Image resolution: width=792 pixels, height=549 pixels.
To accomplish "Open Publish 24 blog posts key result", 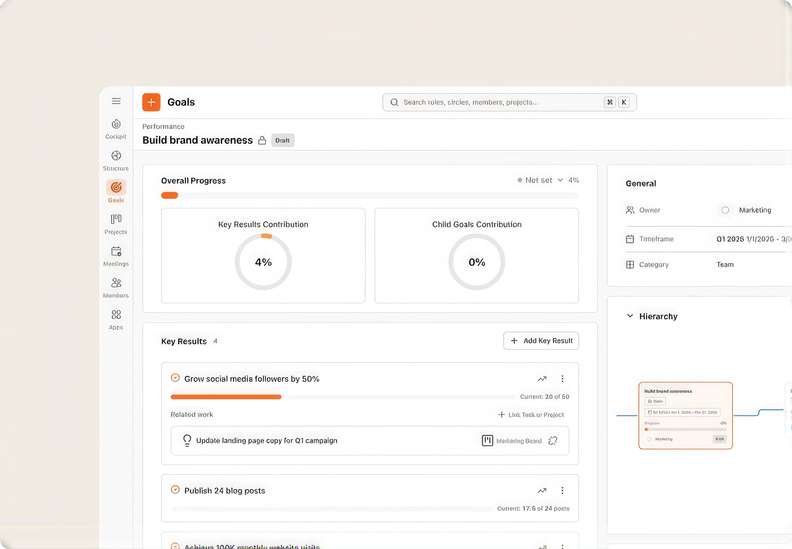I will (225, 490).
